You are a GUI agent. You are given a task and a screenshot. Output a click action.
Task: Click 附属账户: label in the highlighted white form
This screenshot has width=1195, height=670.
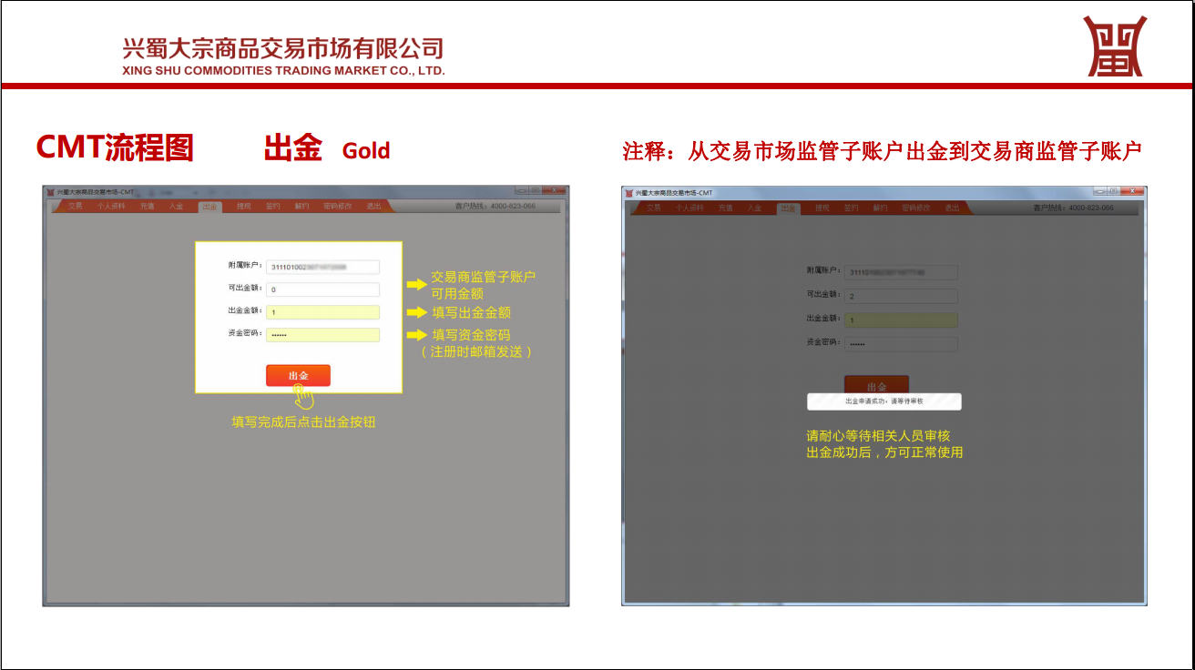(x=245, y=266)
